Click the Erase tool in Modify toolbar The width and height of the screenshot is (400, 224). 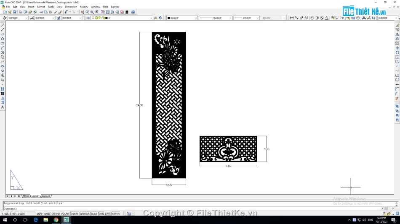pyautogui.click(x=397, y=25)
